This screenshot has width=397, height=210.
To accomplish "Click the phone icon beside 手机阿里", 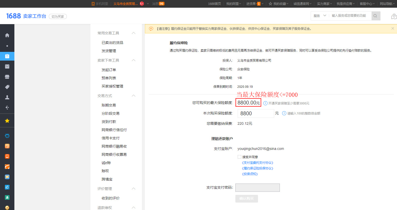I will click(x=93, y=4).
